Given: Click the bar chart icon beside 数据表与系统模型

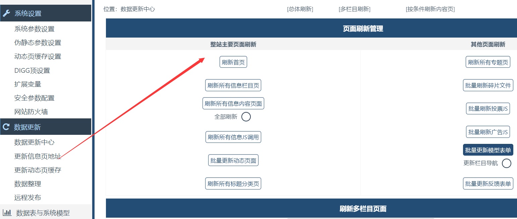Looking at the screenshot, I should click(x=7, y=212).
